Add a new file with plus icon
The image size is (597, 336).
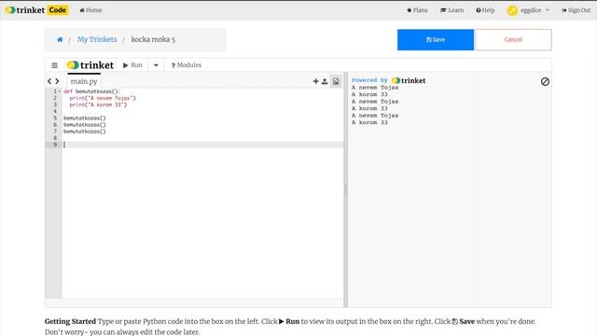click(315, 81)
